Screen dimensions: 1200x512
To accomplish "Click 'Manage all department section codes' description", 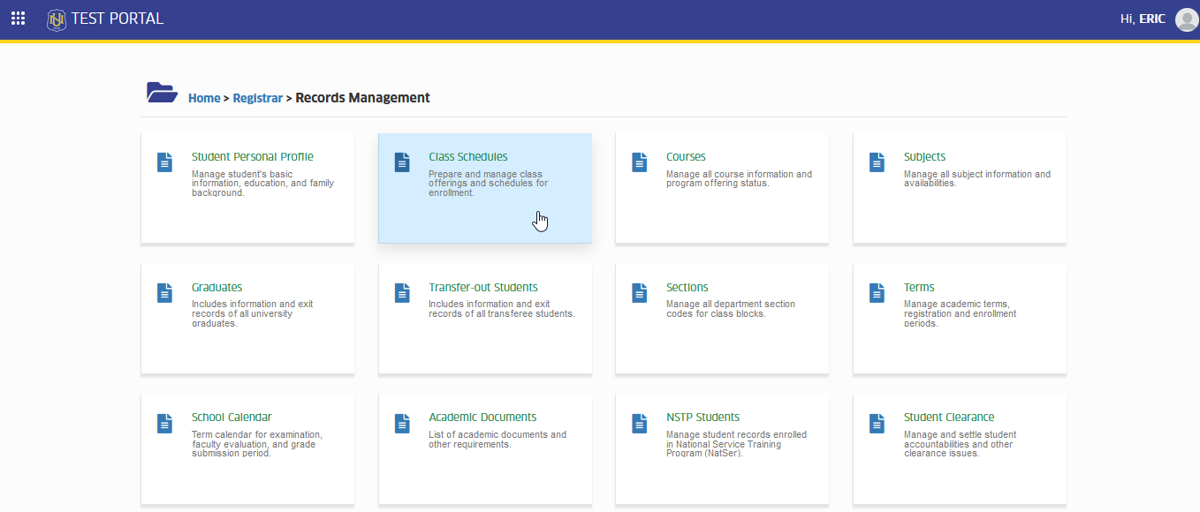I will [731, 309].
